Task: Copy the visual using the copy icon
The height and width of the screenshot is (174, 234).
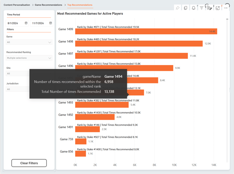Action: pos(185,8)
